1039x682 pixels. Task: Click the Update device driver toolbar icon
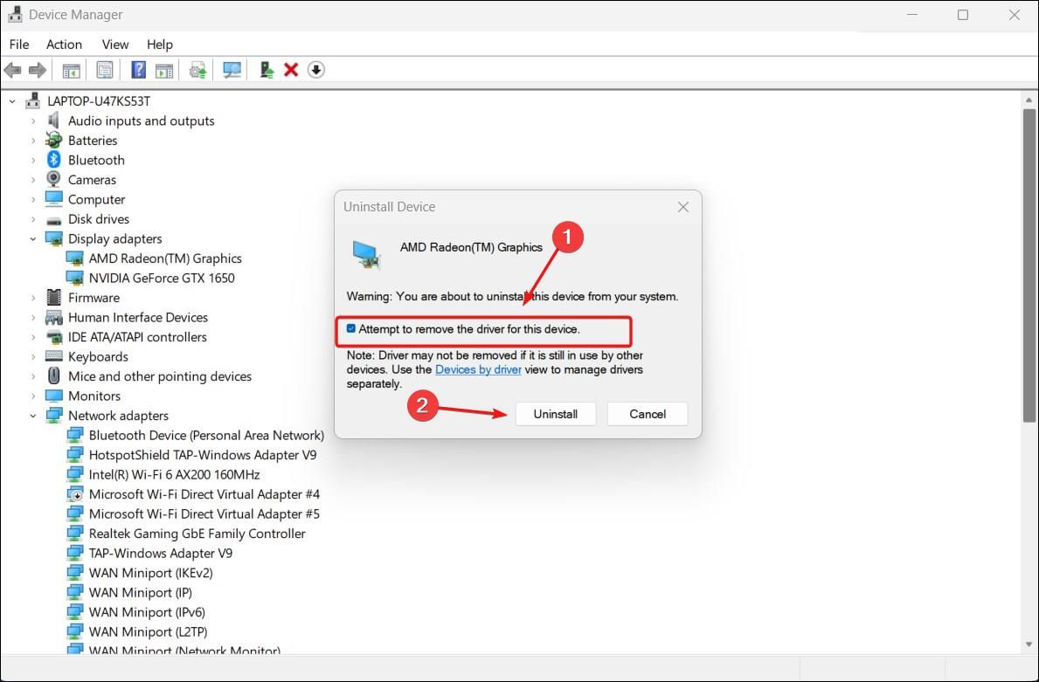click(x=197, y=70)
